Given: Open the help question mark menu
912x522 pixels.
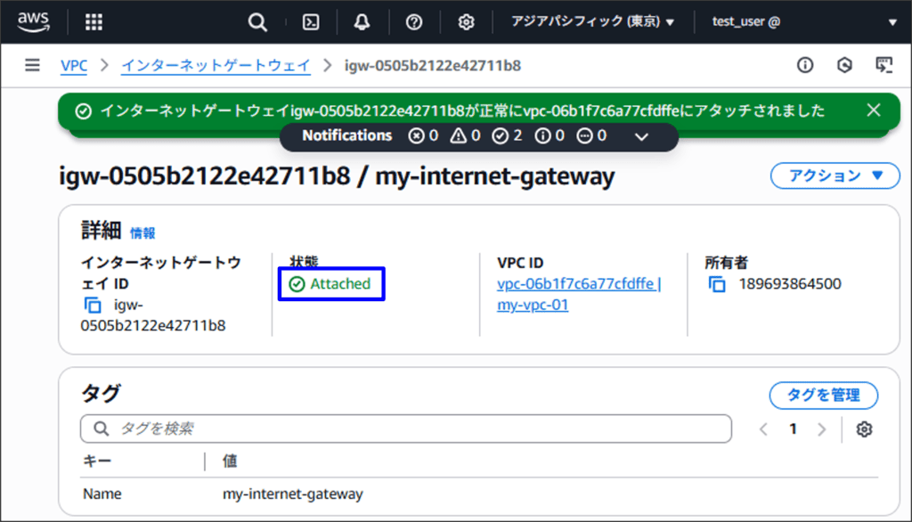Looking at the screenshot, I should (413, 22).
